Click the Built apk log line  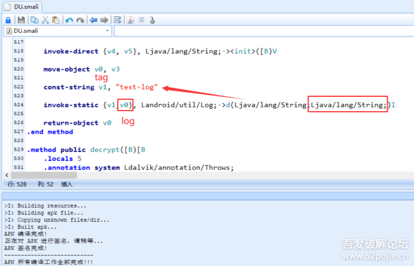click(x=31, y=227)
